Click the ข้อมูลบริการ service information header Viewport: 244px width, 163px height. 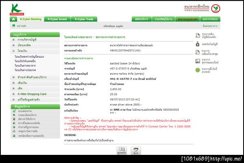[35, 106]
